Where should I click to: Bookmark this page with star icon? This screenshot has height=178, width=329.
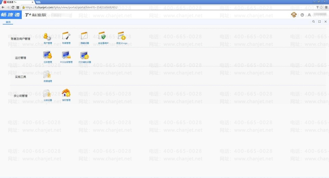pos(321,7)
